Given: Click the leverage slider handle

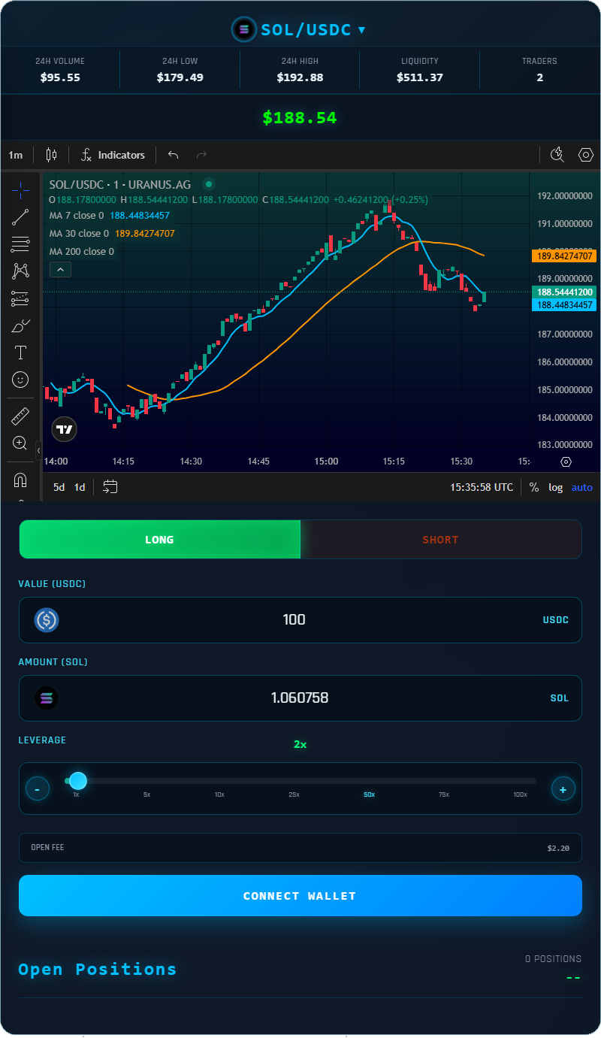Looking at the screenshot, I should coord(78,781).
